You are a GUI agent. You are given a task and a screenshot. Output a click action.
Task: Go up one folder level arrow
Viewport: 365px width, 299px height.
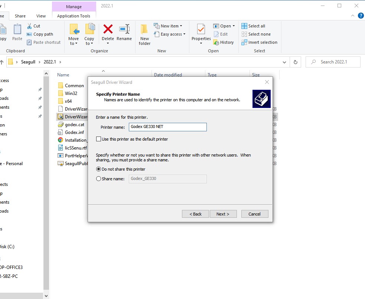(x=2, y=62)
